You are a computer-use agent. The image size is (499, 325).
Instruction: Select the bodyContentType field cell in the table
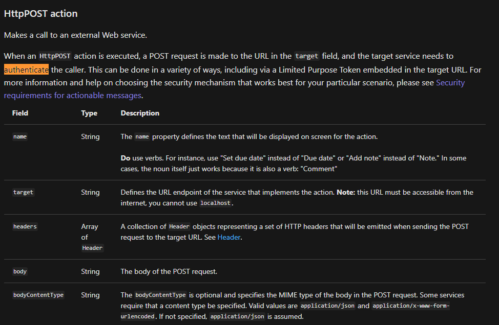click(38, 295)
